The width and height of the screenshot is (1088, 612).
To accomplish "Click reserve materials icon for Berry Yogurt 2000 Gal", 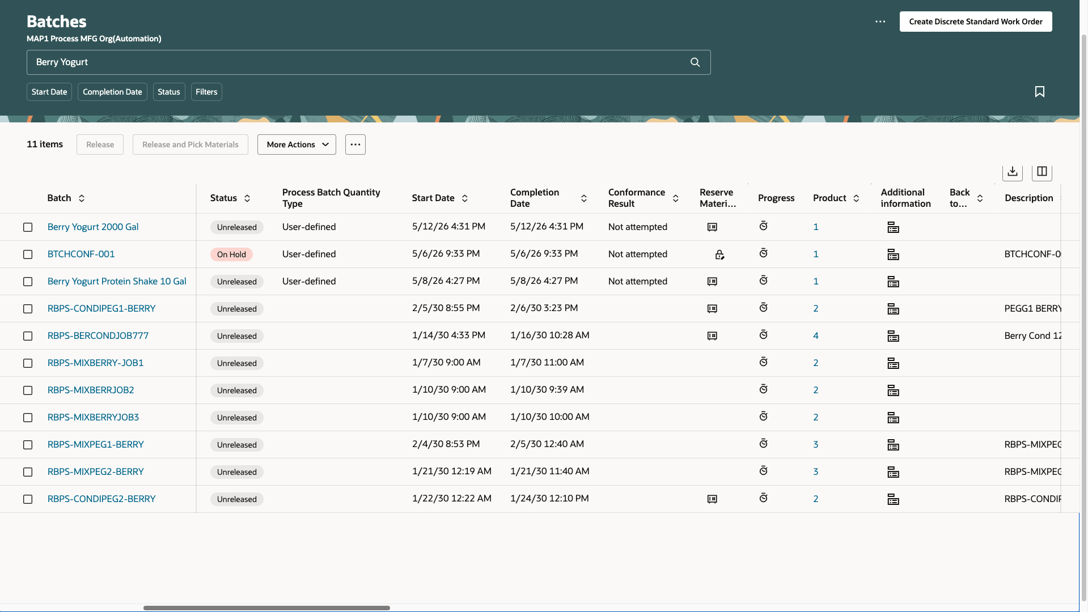I will (x=712, y=227).
